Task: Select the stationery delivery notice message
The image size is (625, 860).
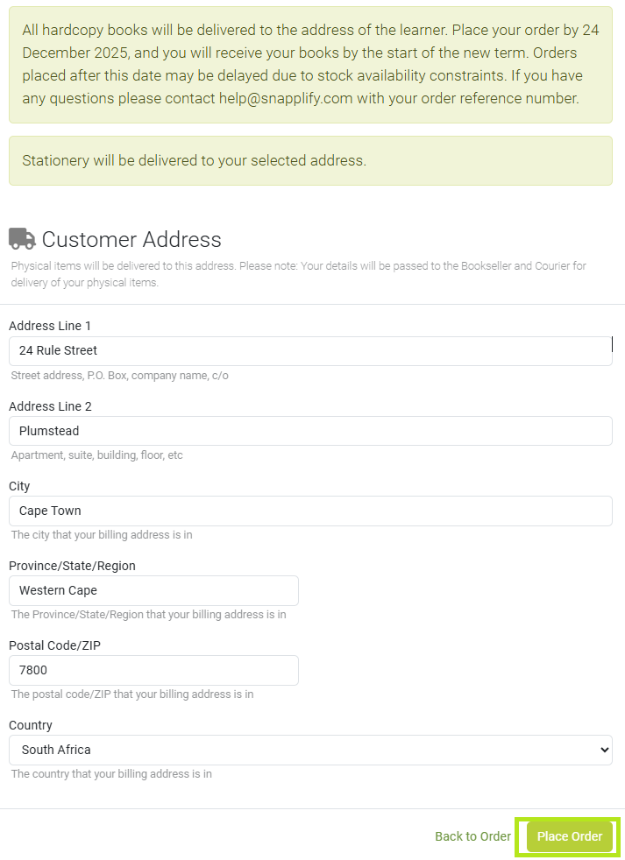Action: (311, 159)
